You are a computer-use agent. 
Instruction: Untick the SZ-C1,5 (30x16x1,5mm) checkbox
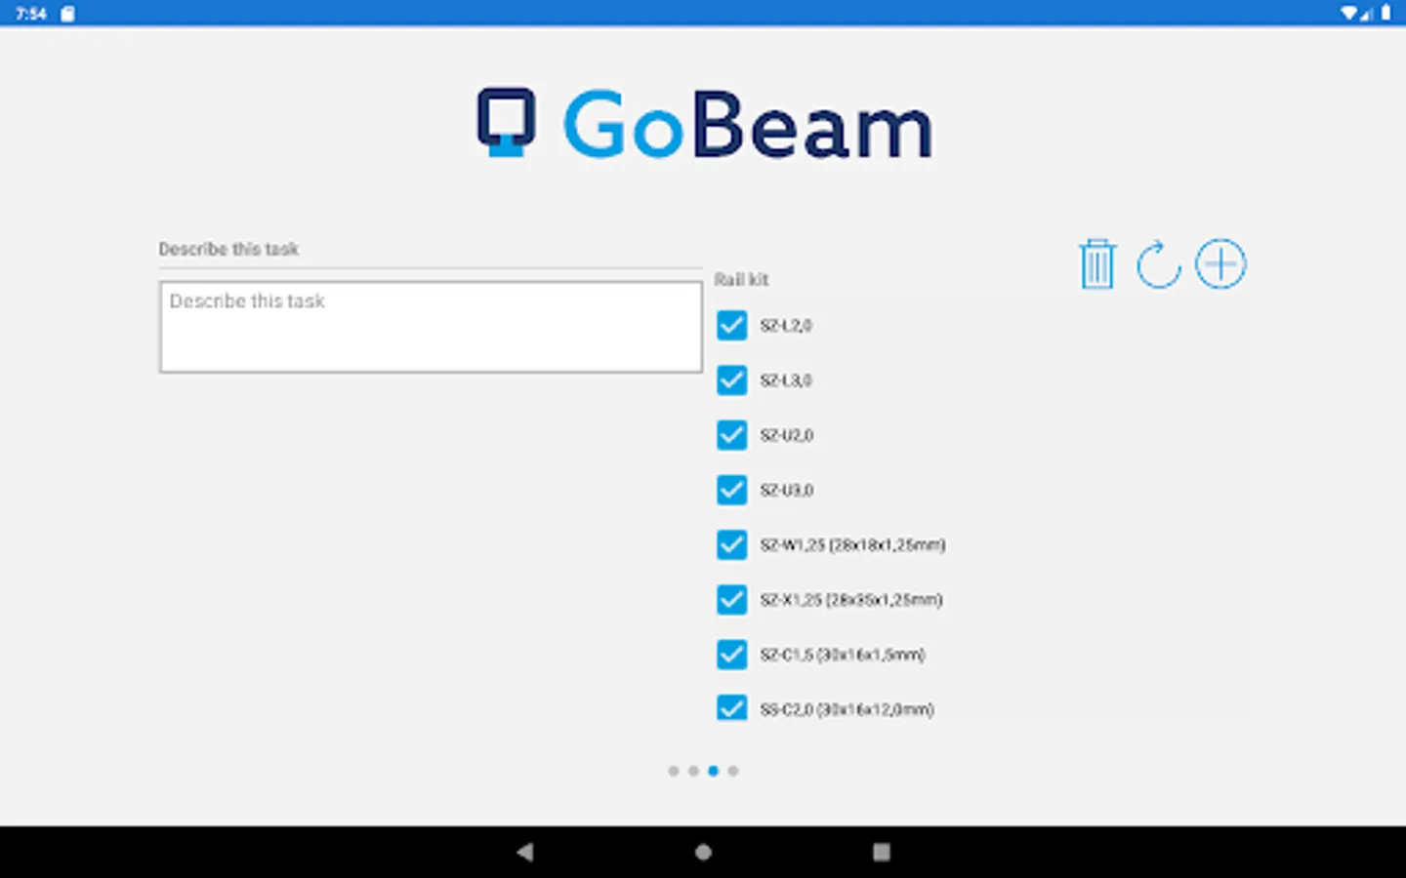(x=731, y=655)
